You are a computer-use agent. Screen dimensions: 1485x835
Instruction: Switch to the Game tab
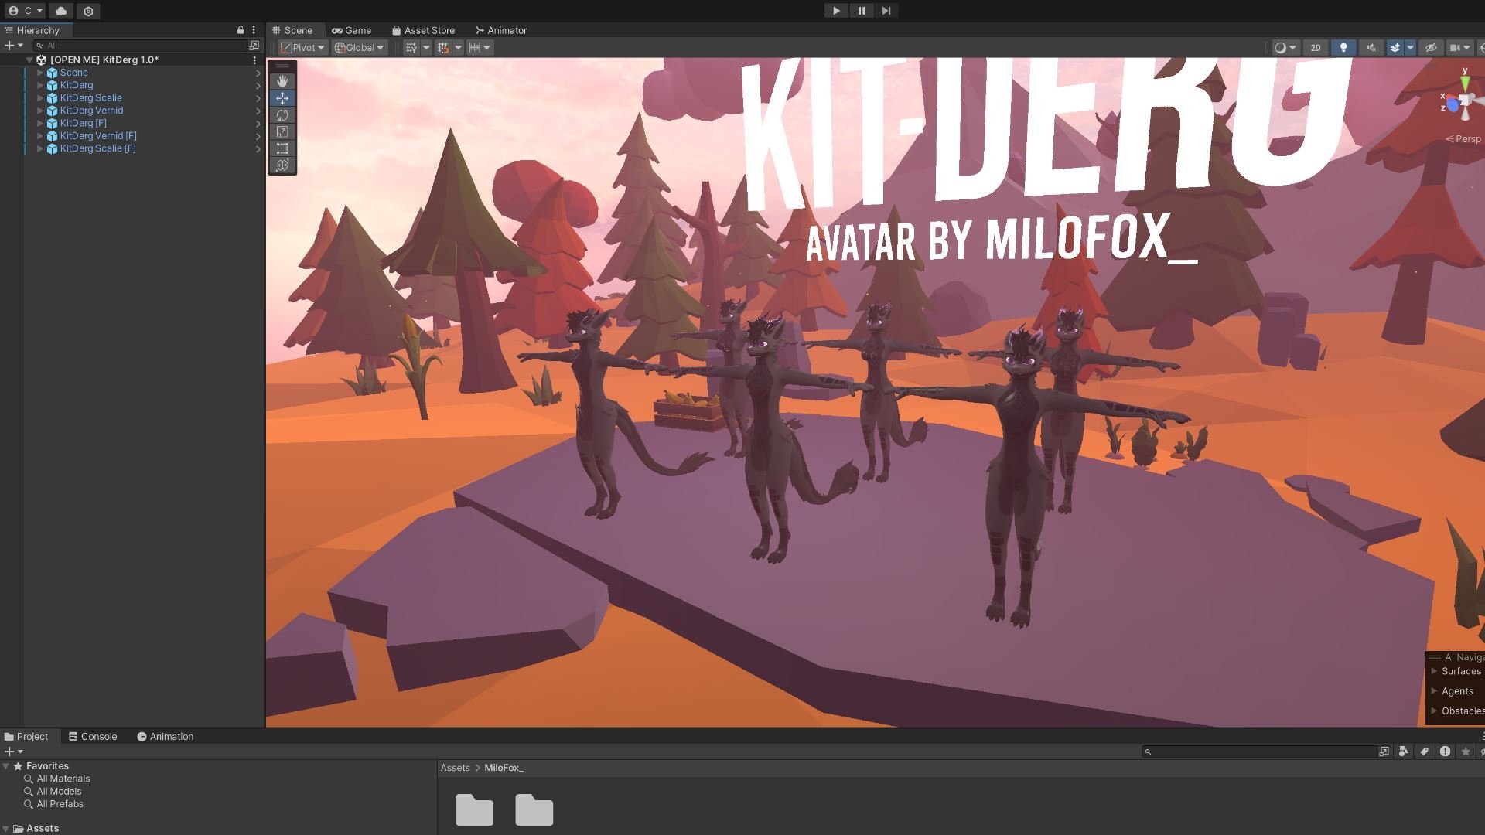point(352,30)
